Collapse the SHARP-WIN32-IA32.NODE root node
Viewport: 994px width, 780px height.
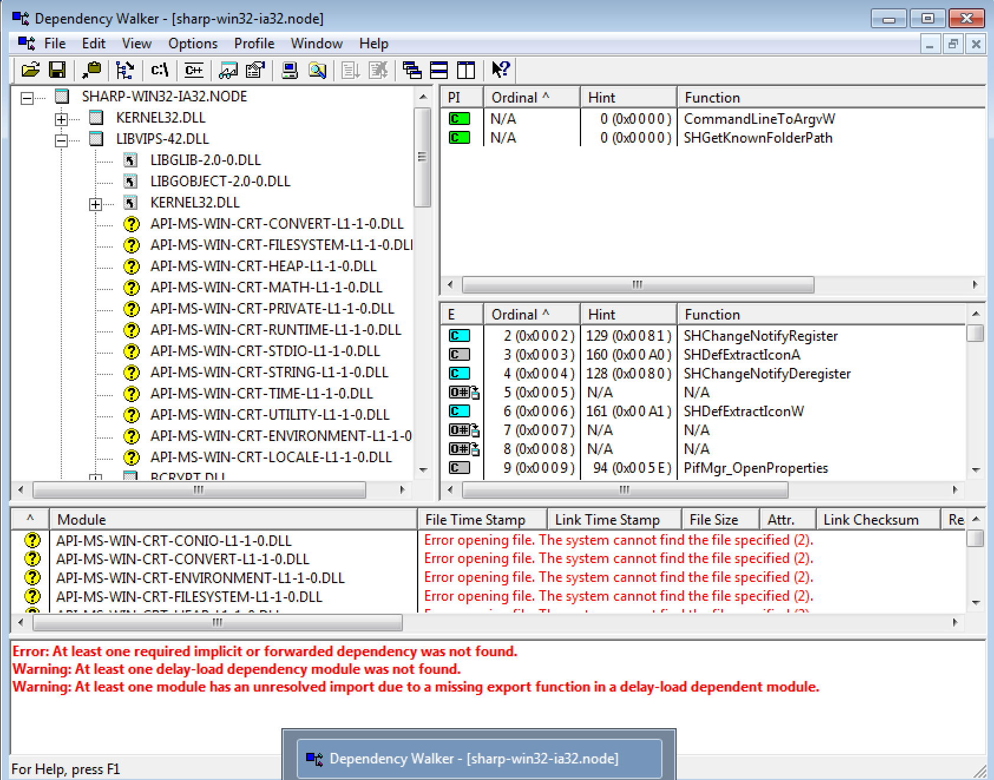pyautogui.click(x=26, y=96)
